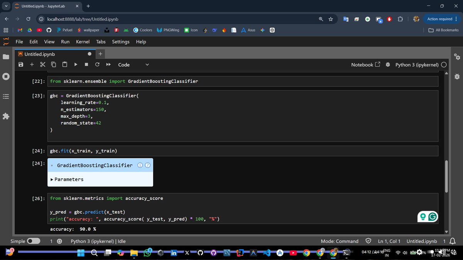463x260 pixels.
Task: Enable the debugger bug icon in toolbar
Action: coord(388,65)
